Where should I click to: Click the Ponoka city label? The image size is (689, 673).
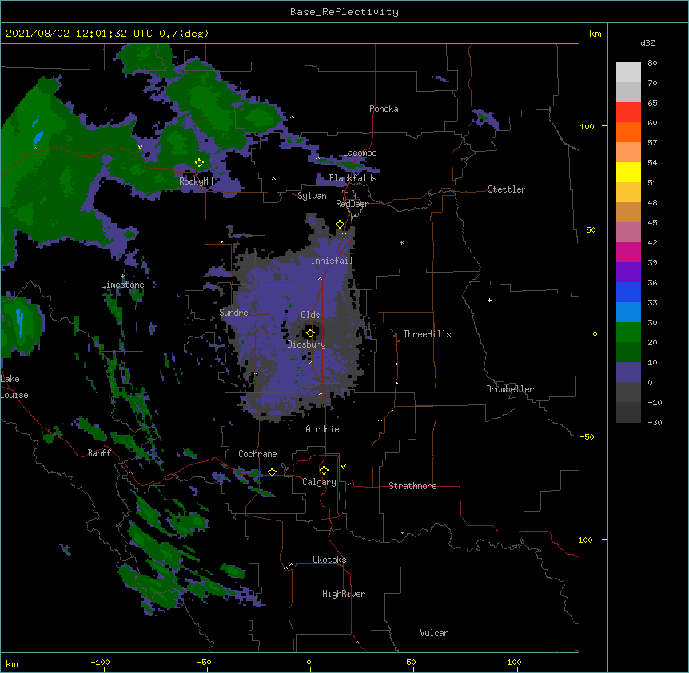pyautogui.click(x=384, y=109)
